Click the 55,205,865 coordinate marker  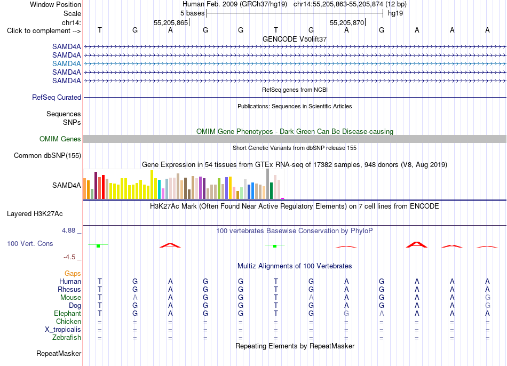tap(171, 22)
